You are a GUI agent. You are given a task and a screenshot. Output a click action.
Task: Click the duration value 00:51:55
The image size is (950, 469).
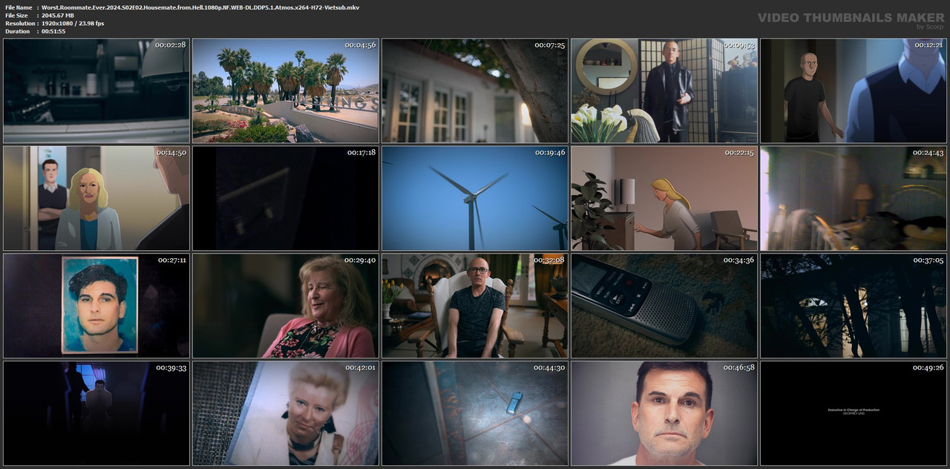click(53, 31)
